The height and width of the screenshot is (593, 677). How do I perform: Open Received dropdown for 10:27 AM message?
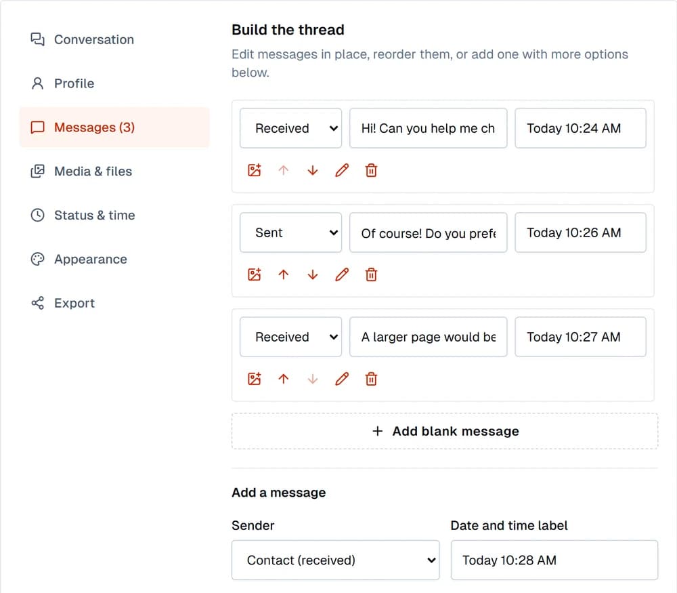click(290, 337)
